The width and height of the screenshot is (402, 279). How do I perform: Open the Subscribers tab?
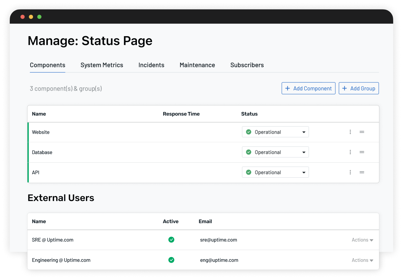[247, 65]
